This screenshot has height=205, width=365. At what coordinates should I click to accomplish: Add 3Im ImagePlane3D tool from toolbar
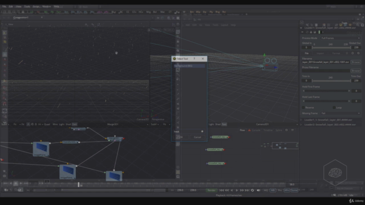click(66, 12)
